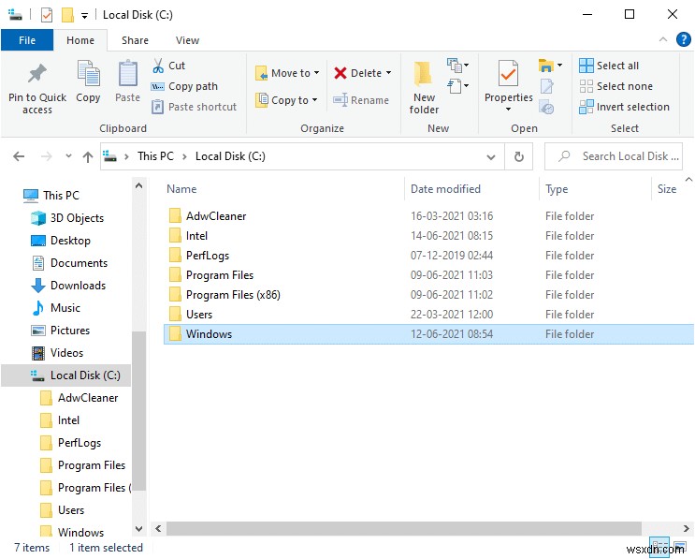Sort by the Type column header
This screenshot has height=559, width=695.
pos(595,189)
